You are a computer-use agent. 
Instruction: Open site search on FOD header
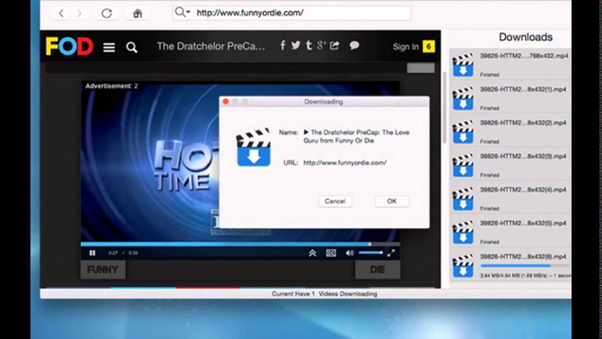click(x=132, y=47)
